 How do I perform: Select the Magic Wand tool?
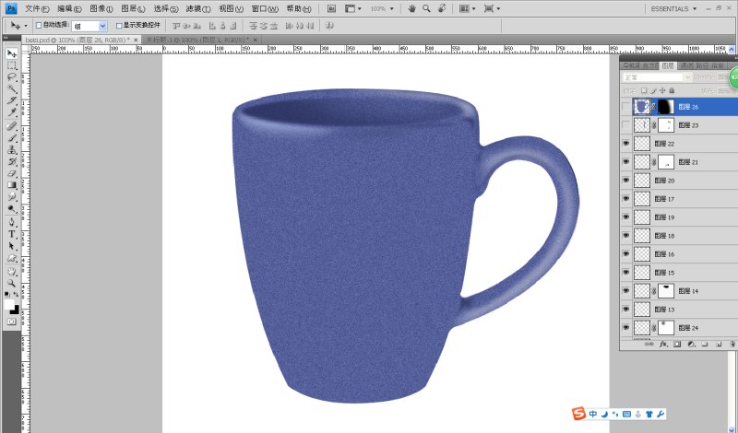pyautogui.click(x=12, y=88)
